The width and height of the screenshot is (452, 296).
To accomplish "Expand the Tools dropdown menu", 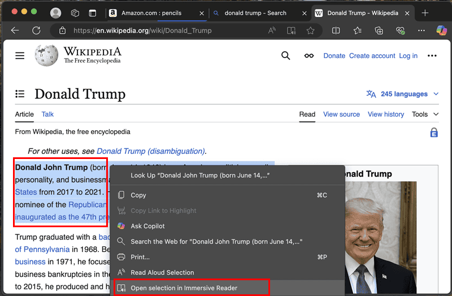I will pos(425,114).
